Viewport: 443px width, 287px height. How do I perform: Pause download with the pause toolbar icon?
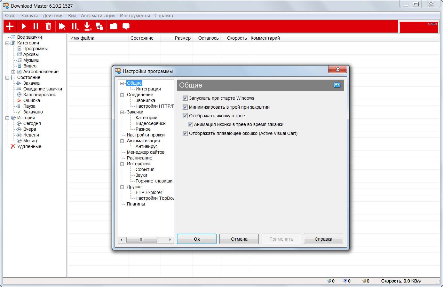click(36, 26)
